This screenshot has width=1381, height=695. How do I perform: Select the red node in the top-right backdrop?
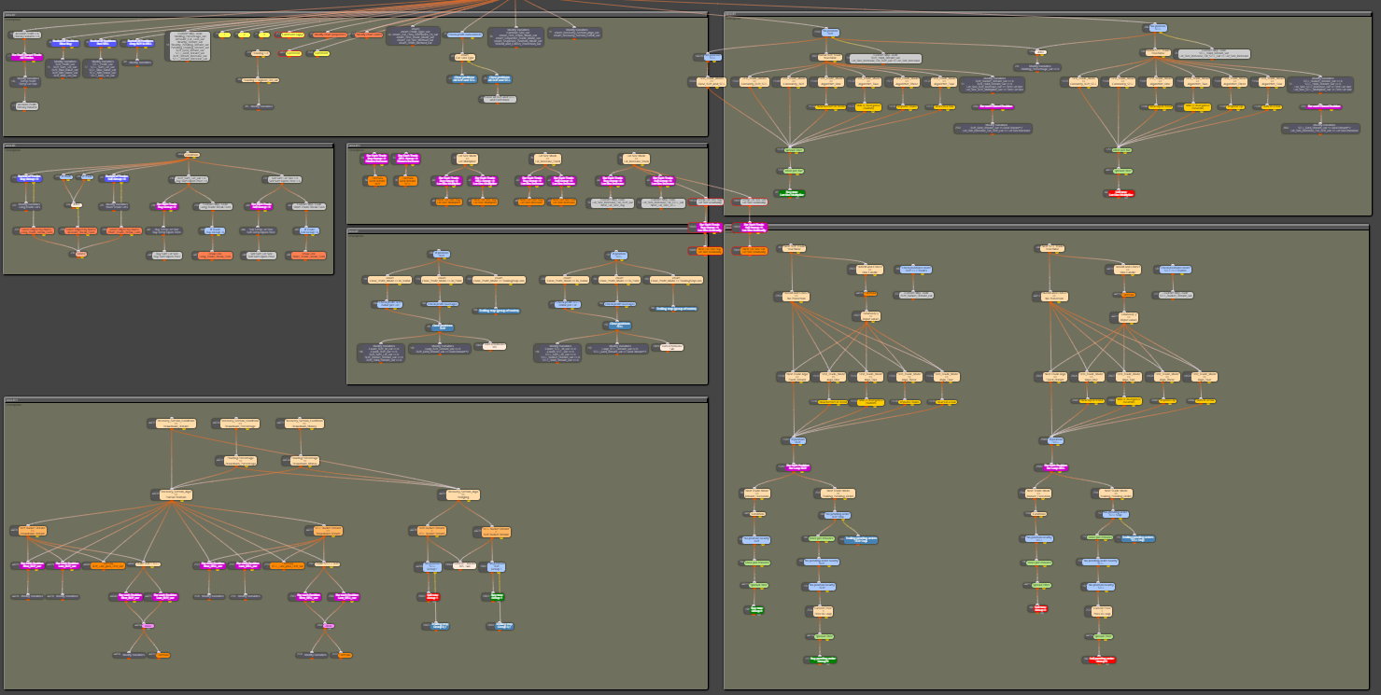click(x=1120, y=193)
